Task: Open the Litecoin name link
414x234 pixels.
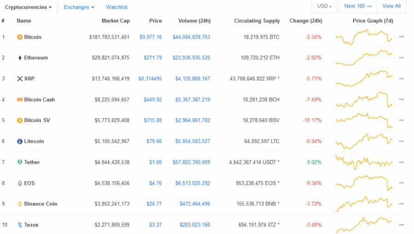Action: pyautogui.click(x=34, y=141)
